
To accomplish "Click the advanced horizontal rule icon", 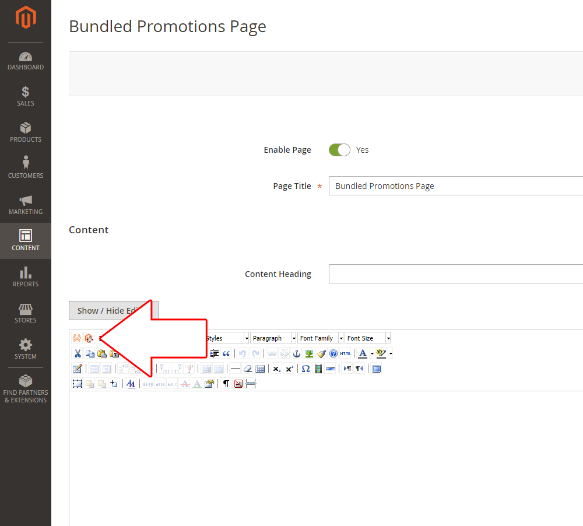I will click(x=330, y=369).
